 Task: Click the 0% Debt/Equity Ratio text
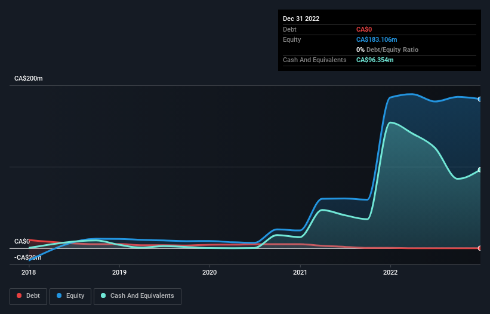pyautogui.click(x=387, y=50)
